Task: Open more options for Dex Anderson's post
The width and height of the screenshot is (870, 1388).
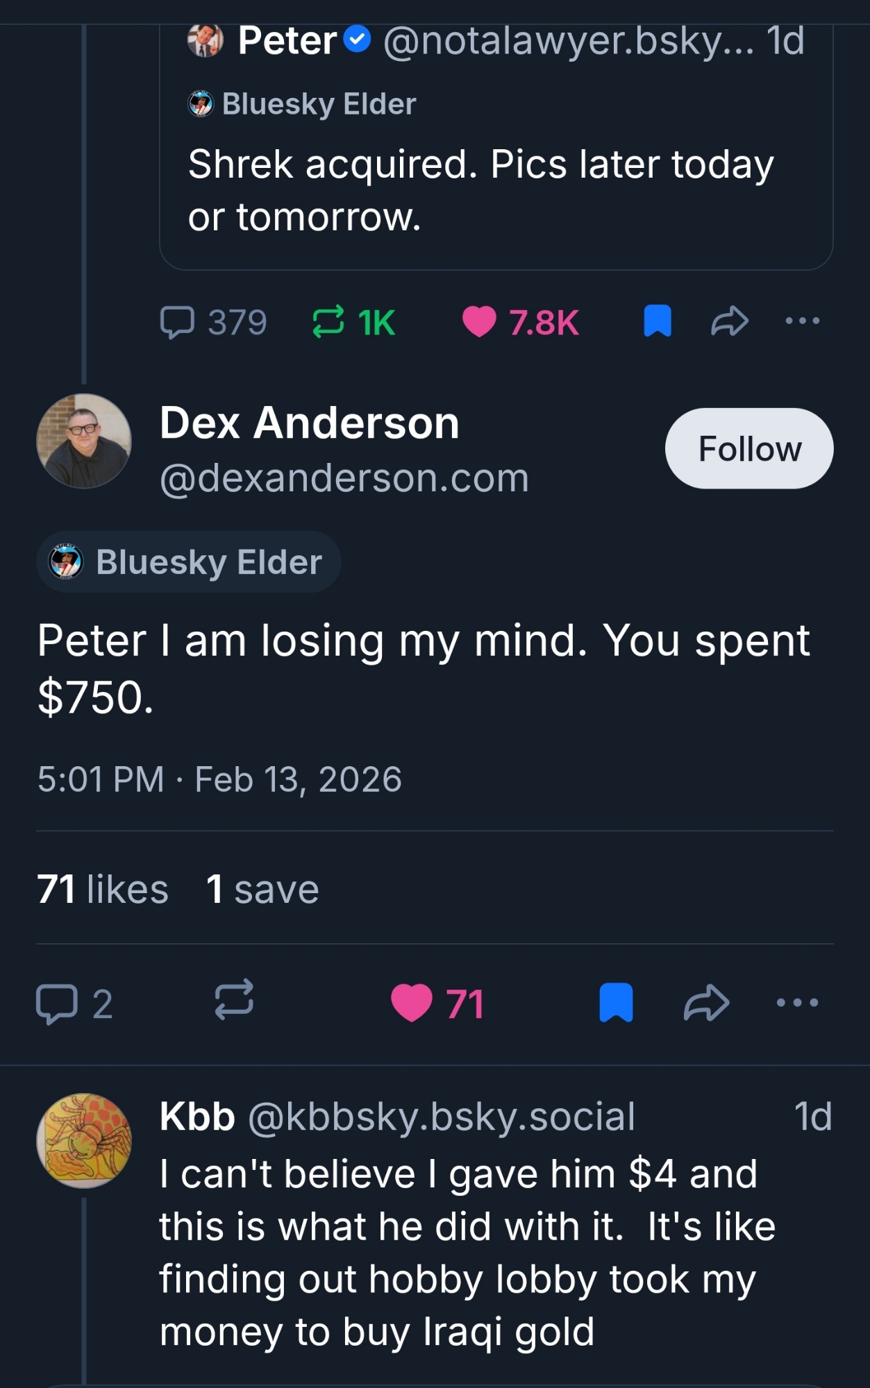Action: 797,1003
